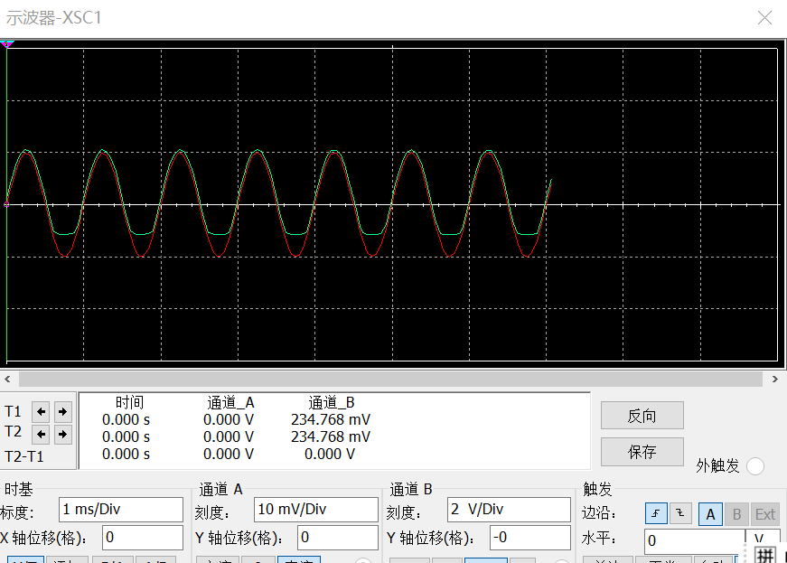
Task: Select the 时间 column header
Action: 129,402
